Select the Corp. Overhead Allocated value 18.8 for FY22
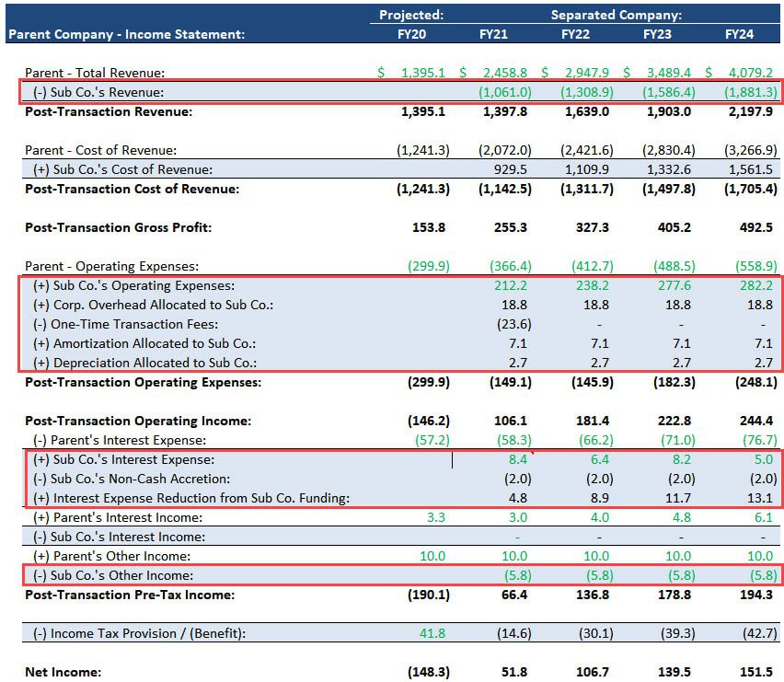This screenshot has width=784, height=682. 594,305
